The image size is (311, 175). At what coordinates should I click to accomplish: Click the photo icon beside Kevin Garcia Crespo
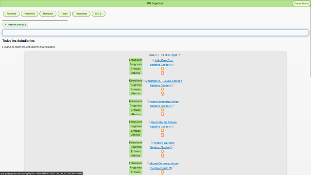[150, 122]
